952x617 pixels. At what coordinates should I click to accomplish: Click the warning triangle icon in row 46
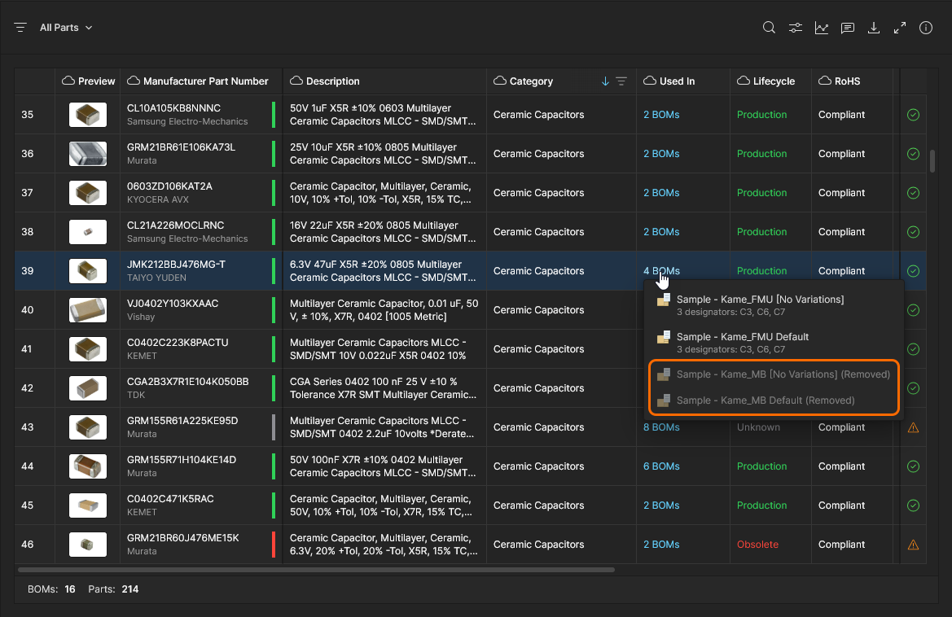click(x=913, y=545)
